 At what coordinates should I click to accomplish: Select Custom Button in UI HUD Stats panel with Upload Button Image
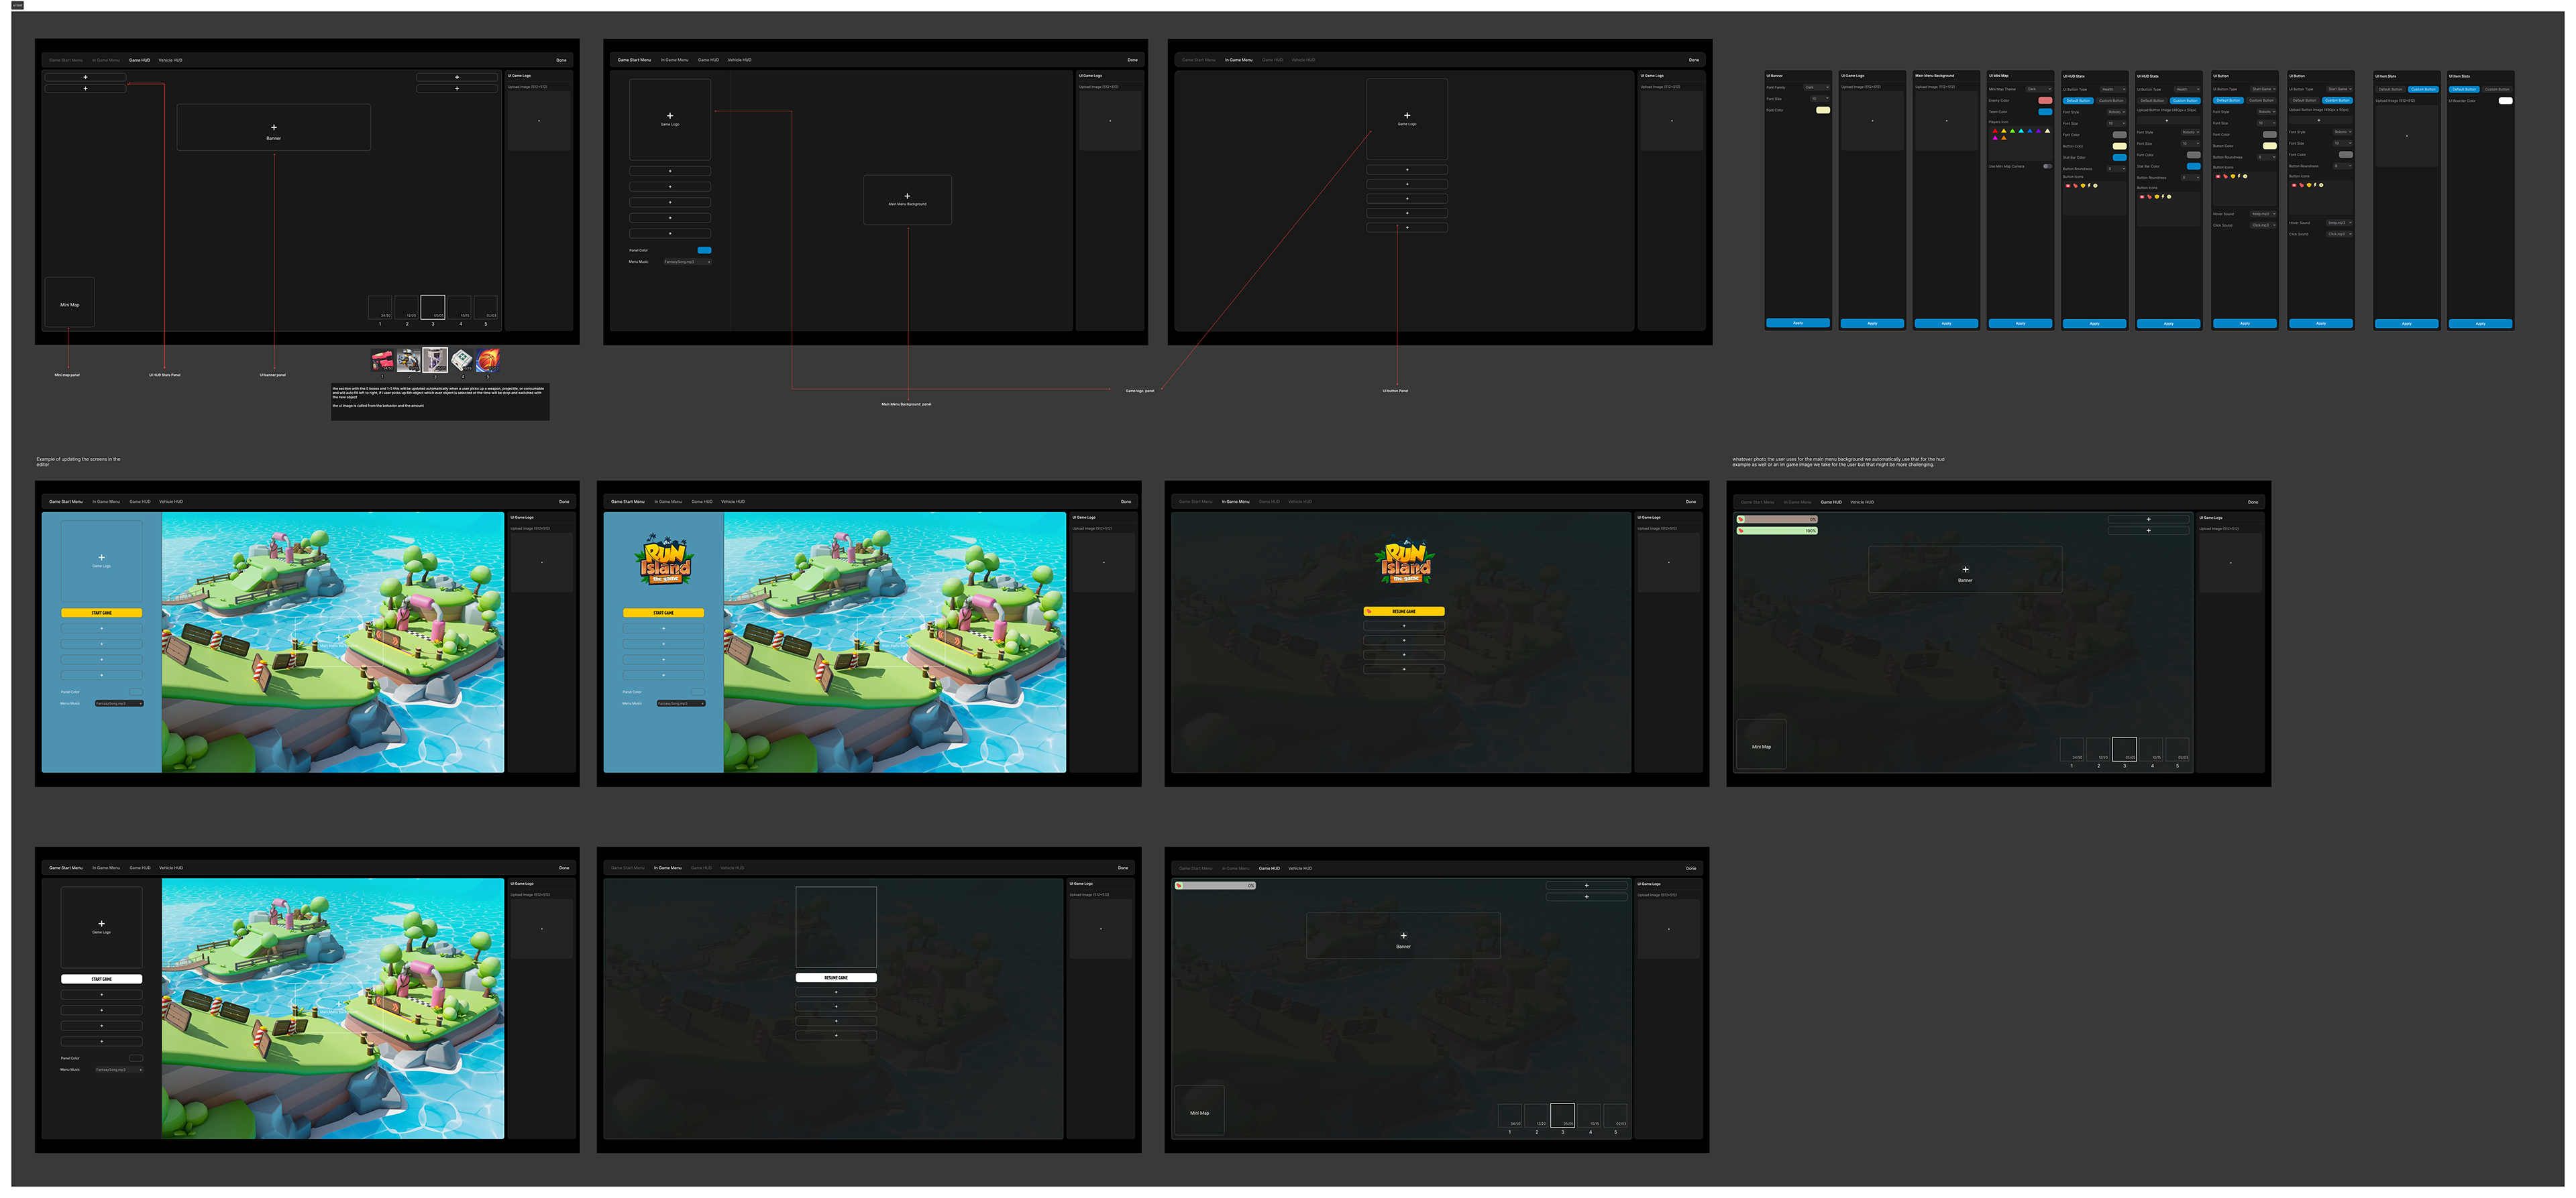tap(2185, 101)
